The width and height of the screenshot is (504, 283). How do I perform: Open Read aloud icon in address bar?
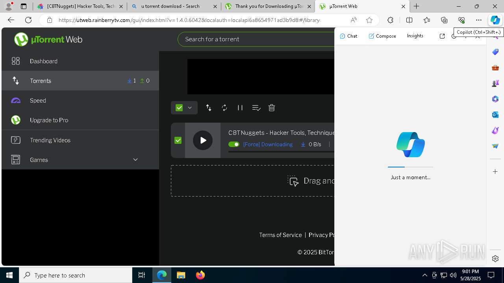click(x=354, y=20)
